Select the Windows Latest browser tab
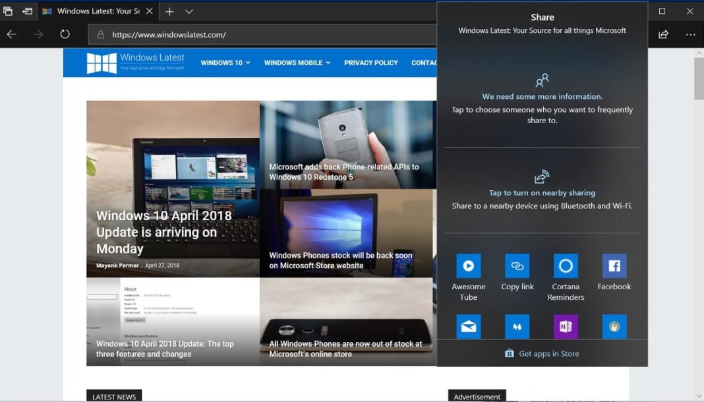The height and width of the screenshot is (402, 704). (92, 11)
